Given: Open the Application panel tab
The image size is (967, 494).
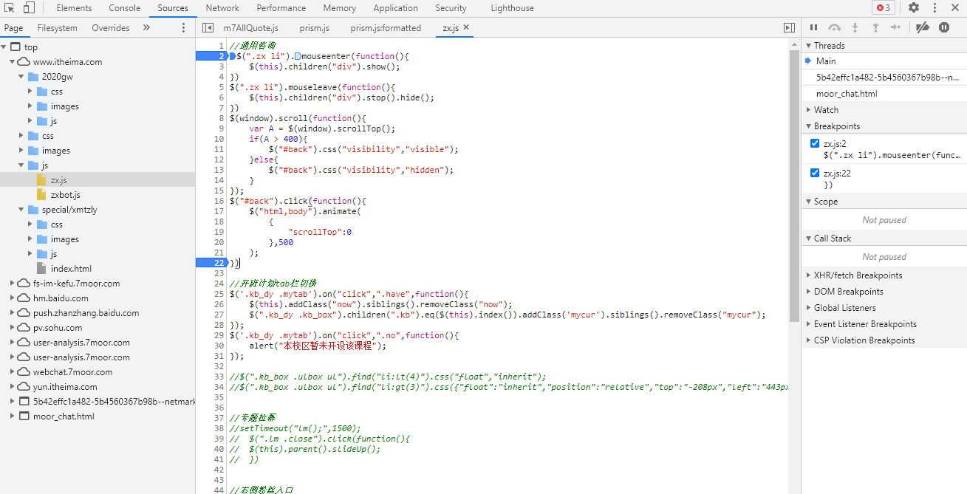Looking at the screenshot, I should [x=395, y=8].
